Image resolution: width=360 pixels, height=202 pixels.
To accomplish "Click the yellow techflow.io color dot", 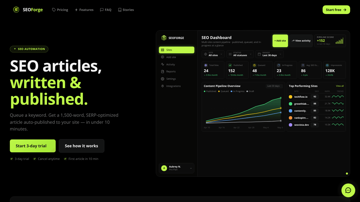I will 291,97.
